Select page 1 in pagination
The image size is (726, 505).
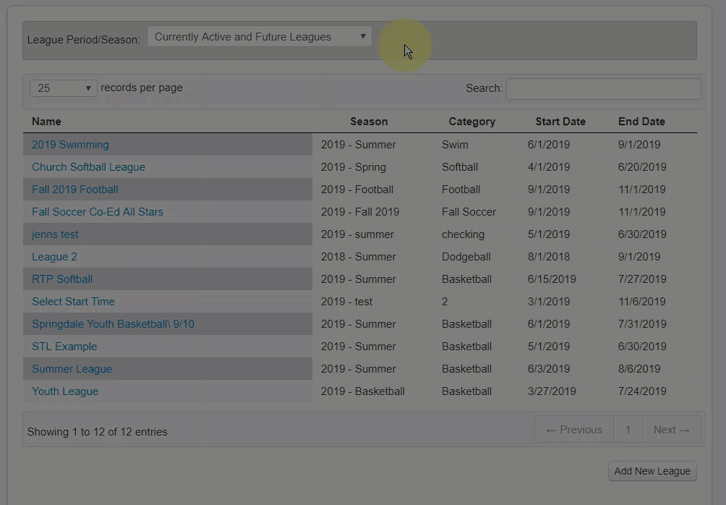[x=628, y=430]
